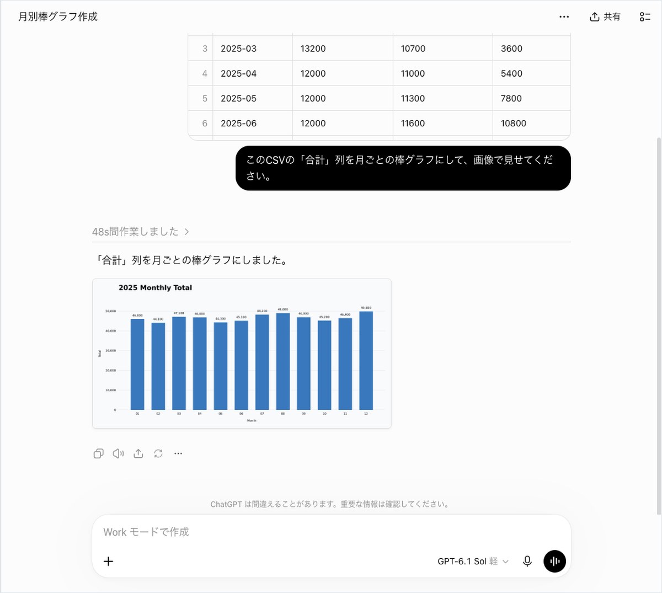The height and width of the screenshot is (593, 662).
Task: Open the list panel icon at top right
Action: pos(645,17)
